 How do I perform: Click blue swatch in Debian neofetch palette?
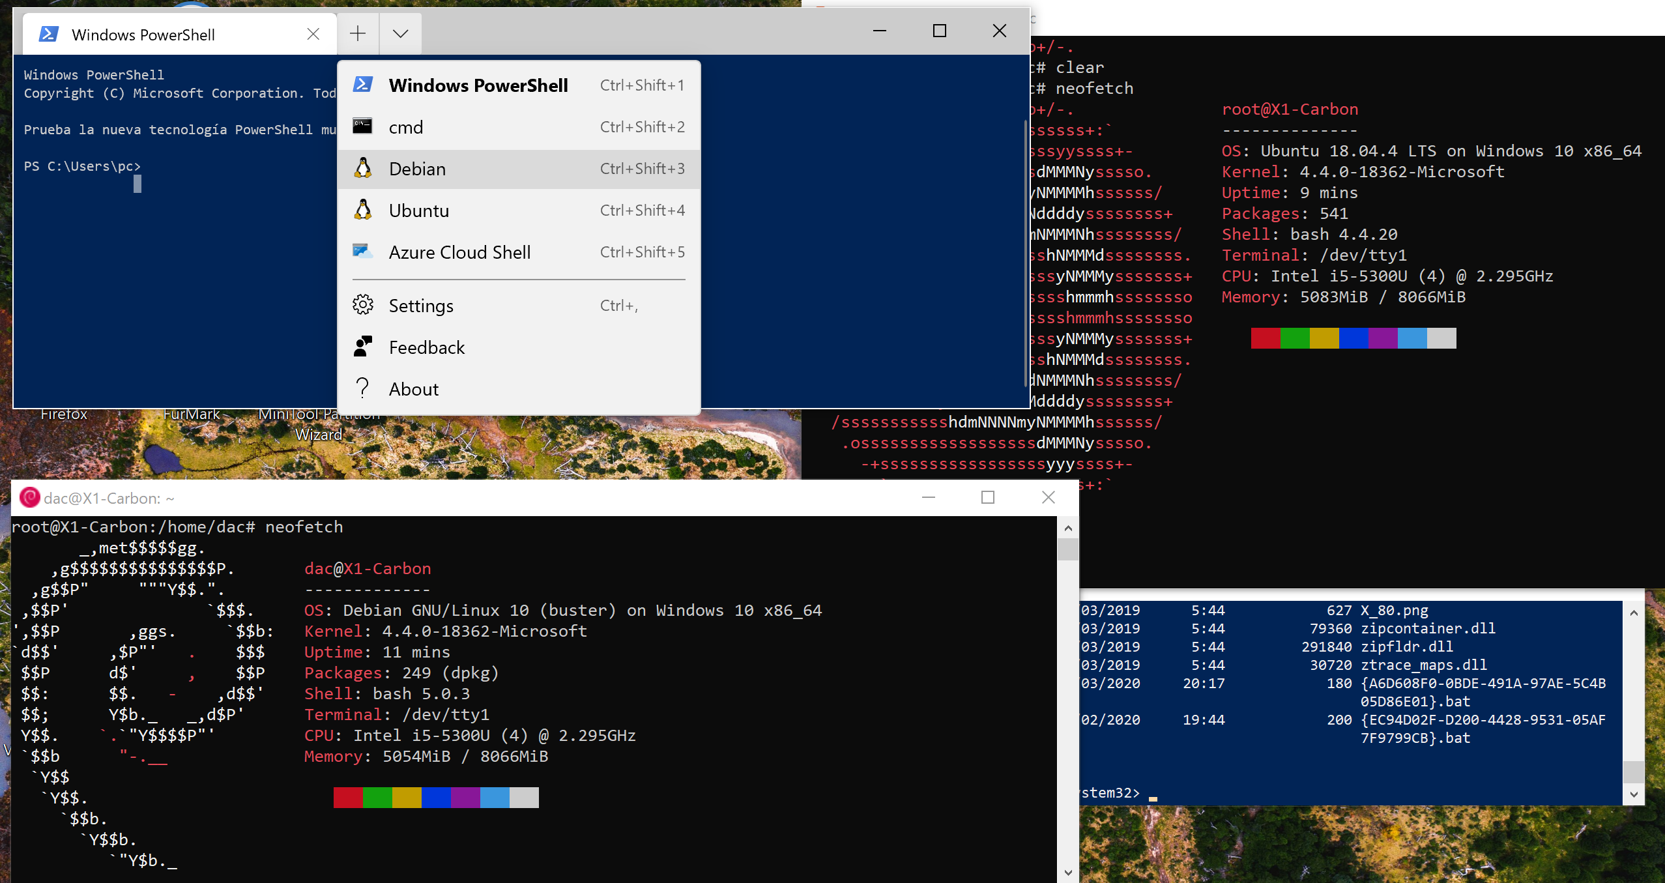point(436,797)
